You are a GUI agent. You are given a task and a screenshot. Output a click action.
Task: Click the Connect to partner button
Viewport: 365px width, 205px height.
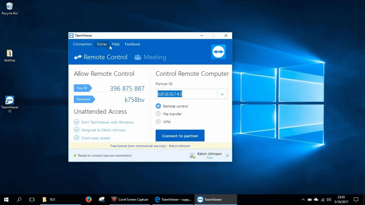(180, 136)
